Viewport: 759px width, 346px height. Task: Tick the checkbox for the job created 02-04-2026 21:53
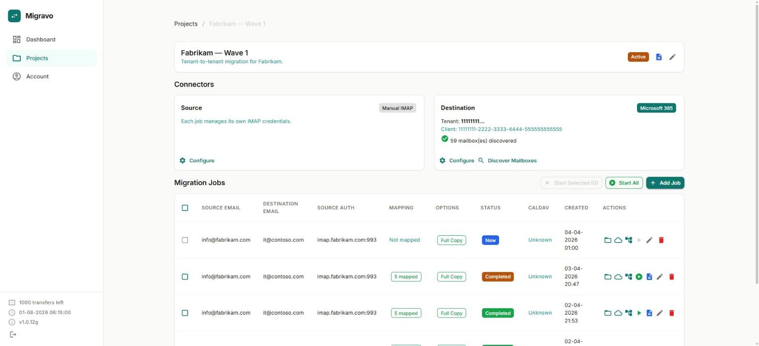[x=185, y=313]
